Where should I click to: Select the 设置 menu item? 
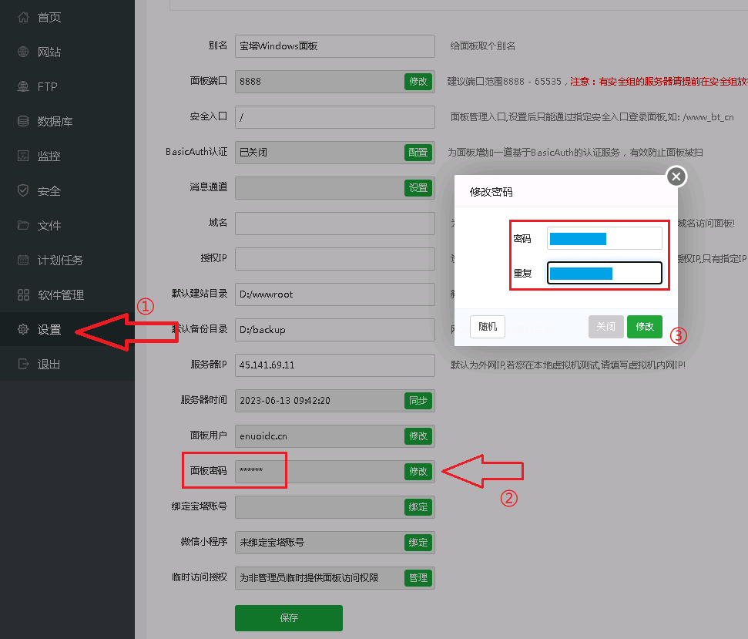(49, 329)
